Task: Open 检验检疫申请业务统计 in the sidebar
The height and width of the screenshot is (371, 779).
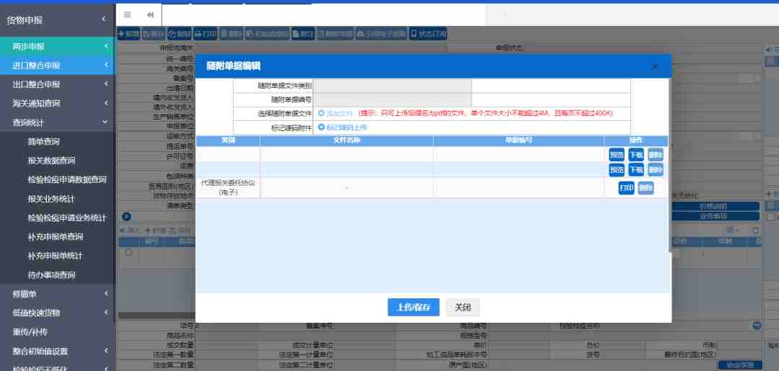Action: (x=67, y=218)
